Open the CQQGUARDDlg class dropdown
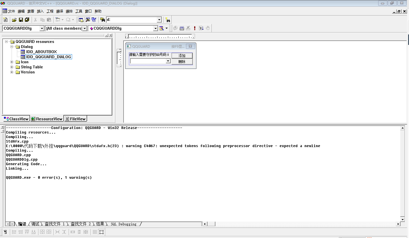Image resolution: width=409 pixels, height=238 pixels. 42,28
